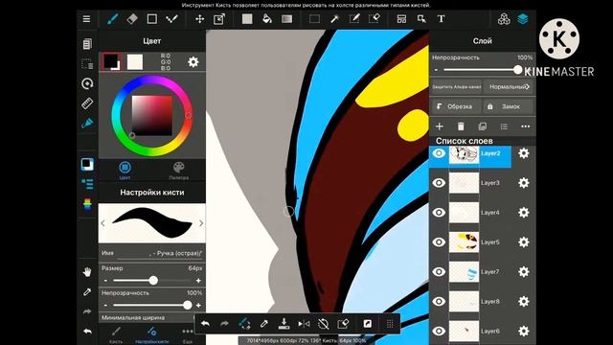
Task: Hide Layer4 with its eye icon
Action: (439, 213)
